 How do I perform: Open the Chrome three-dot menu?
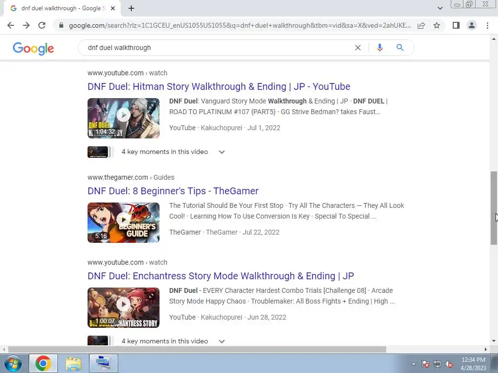tap(487, 25)
